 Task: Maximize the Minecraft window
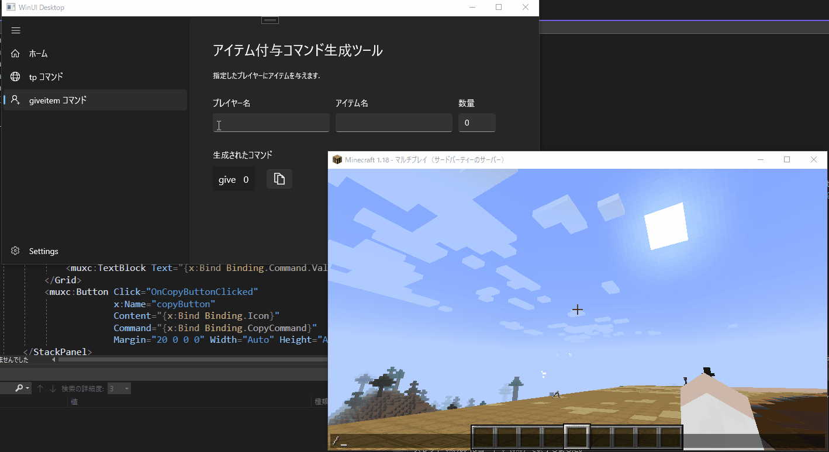(787, 159)
